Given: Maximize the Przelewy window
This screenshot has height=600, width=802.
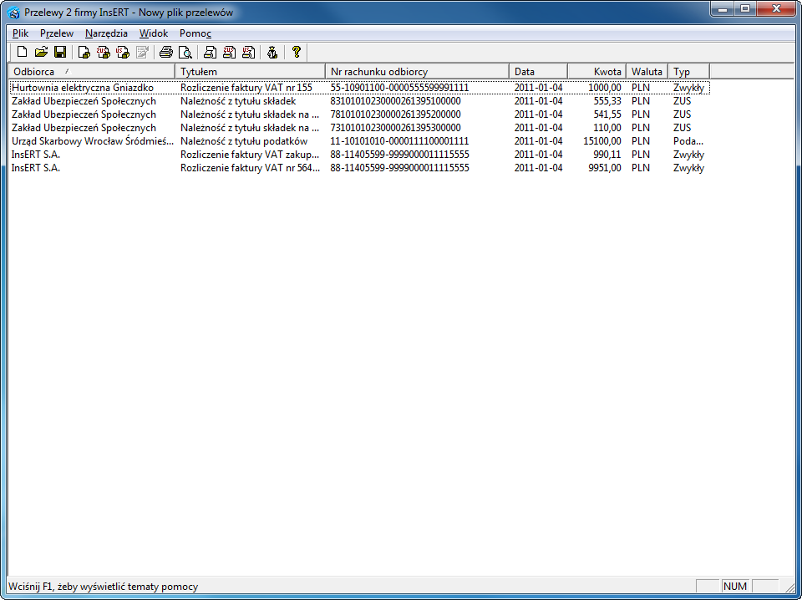Looking at the screenshot, I should pyautogui.click(x=745, y=8).
